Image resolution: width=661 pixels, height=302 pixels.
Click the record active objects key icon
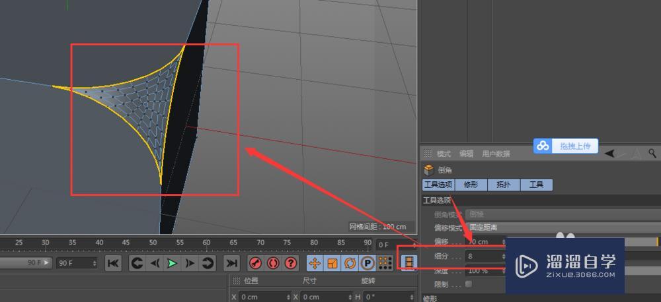tap(256, 263)
